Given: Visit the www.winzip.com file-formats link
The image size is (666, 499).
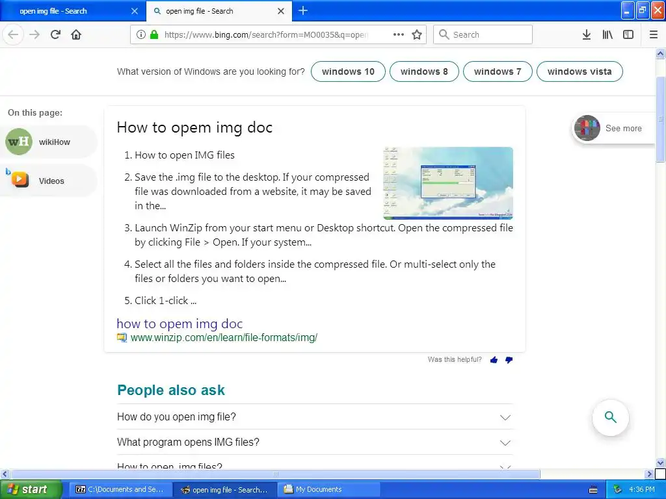Looking at the screenshot, I should click(224, 338).
